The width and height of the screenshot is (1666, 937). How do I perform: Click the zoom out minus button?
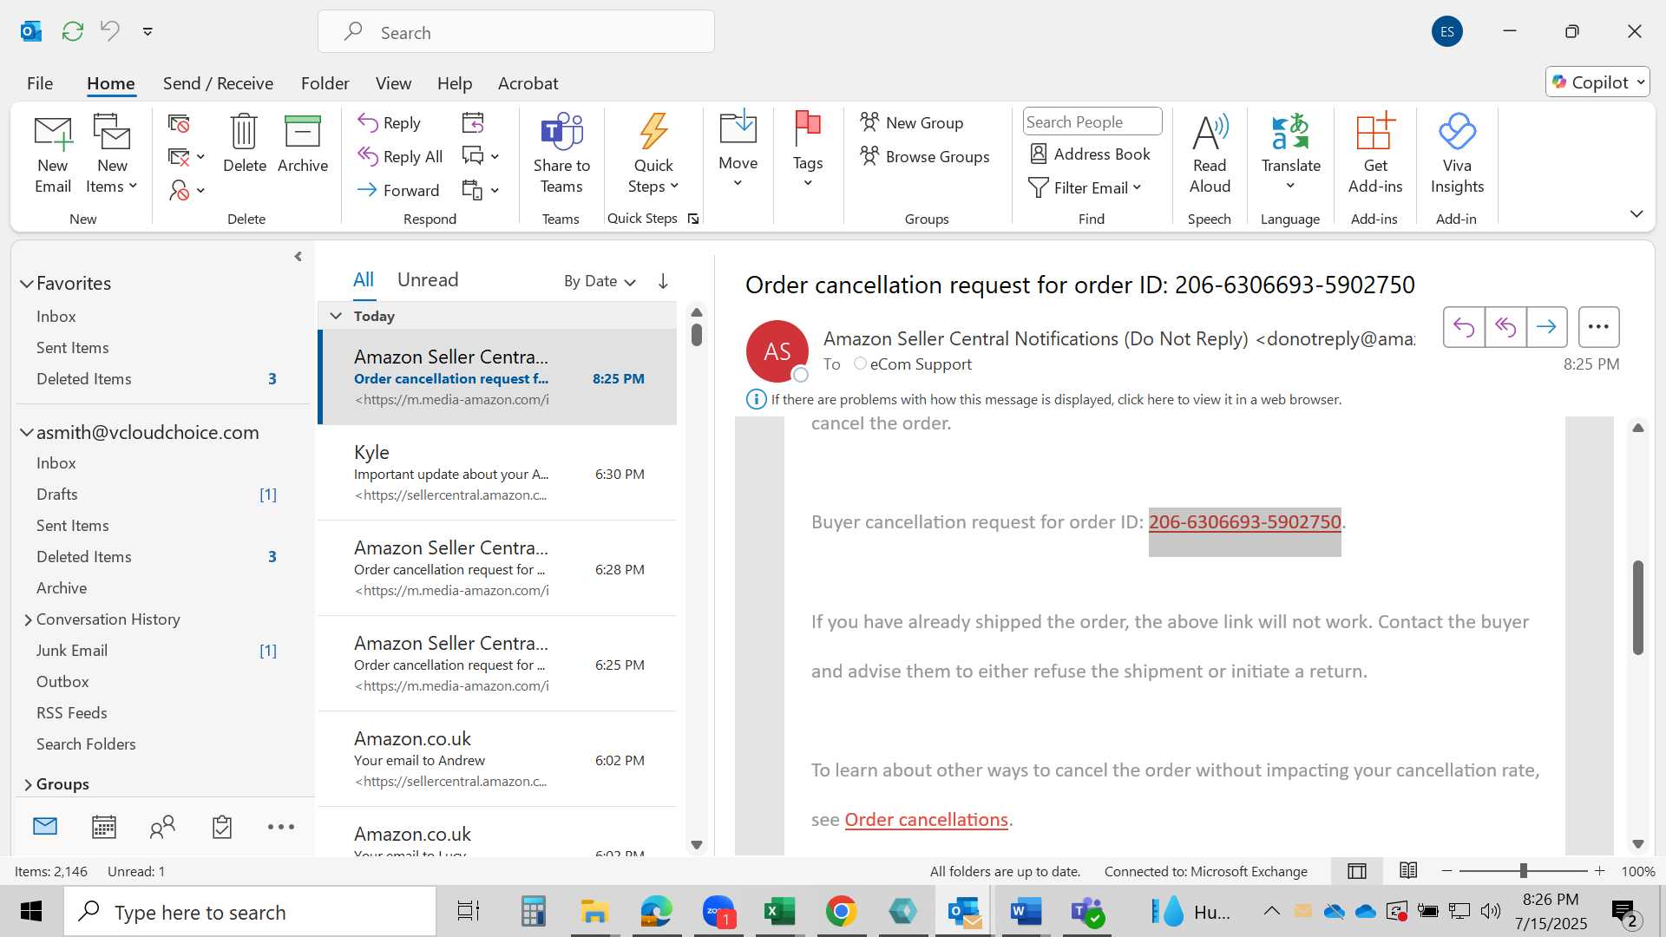(1446, 871)
